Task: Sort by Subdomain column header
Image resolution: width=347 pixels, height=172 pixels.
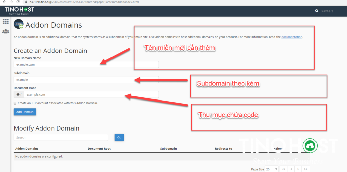Action: pos(168,149)
